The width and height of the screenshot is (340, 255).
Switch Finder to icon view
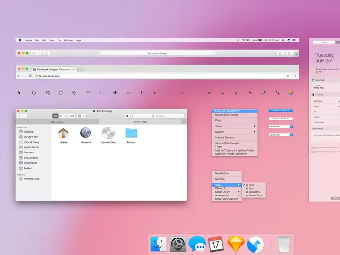[x=55, y=116]
